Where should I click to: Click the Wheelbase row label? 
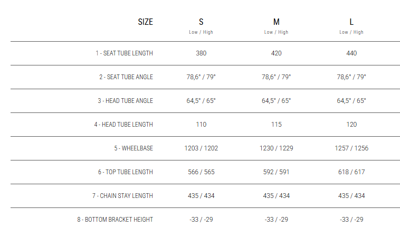point(134,148)
